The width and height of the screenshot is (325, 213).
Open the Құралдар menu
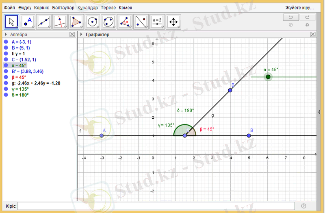(88, 8)
